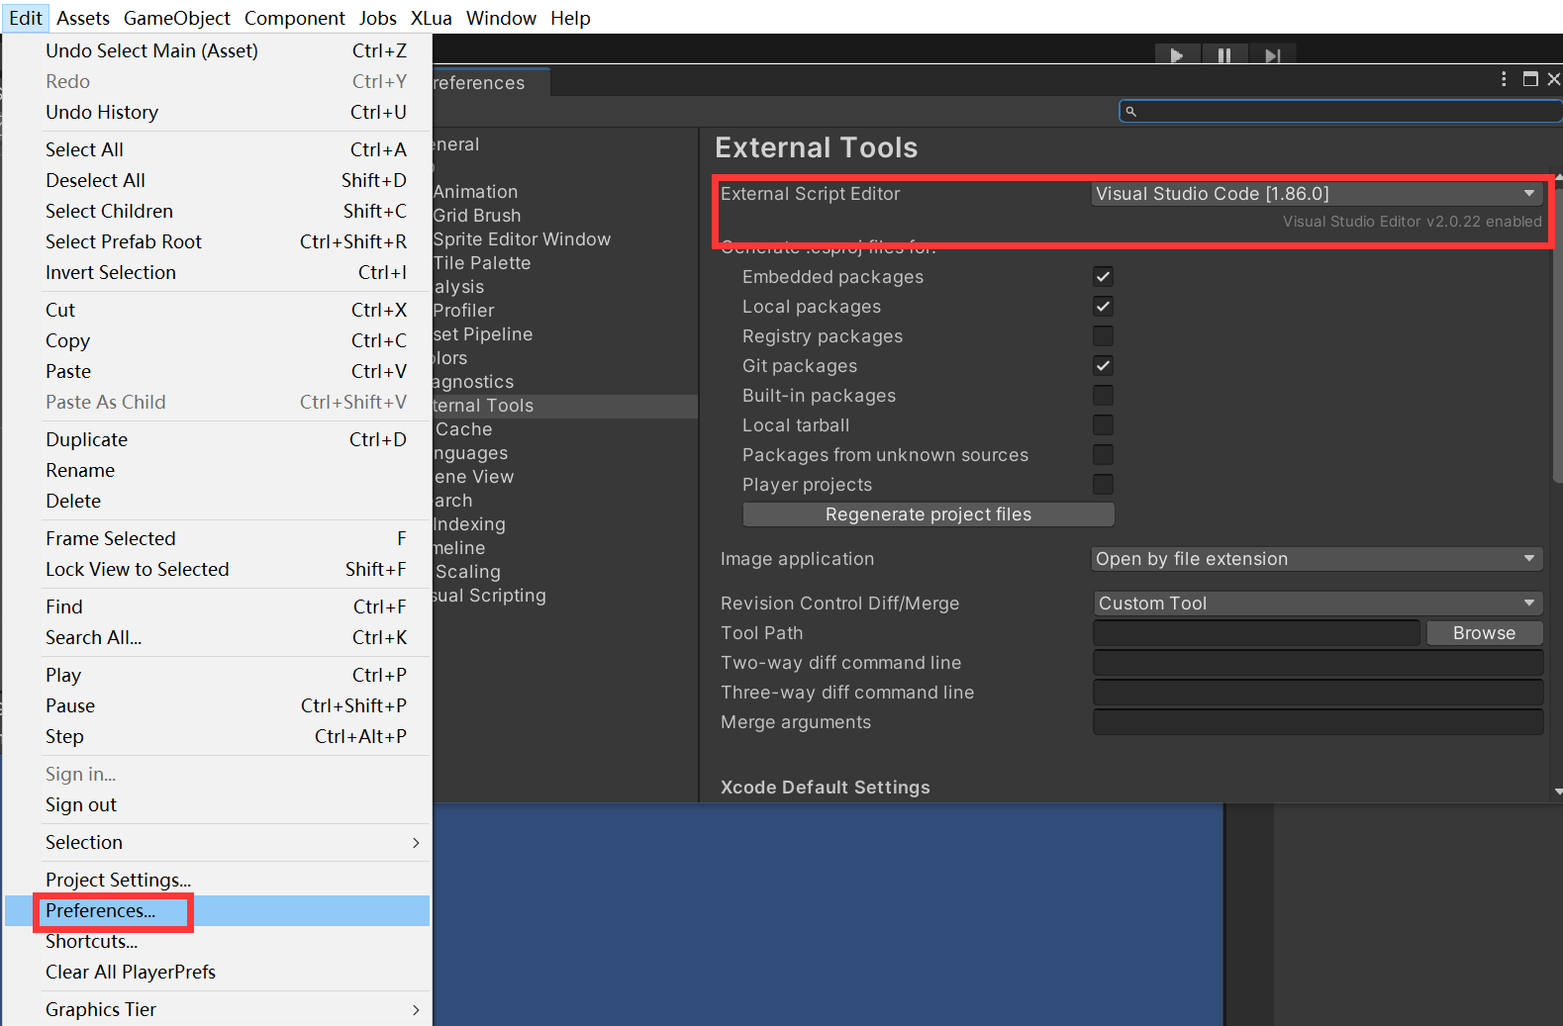This screenshot has width=1563, height=1026.
Task: Click the Two-way diff command line field
Action: 1318,663
